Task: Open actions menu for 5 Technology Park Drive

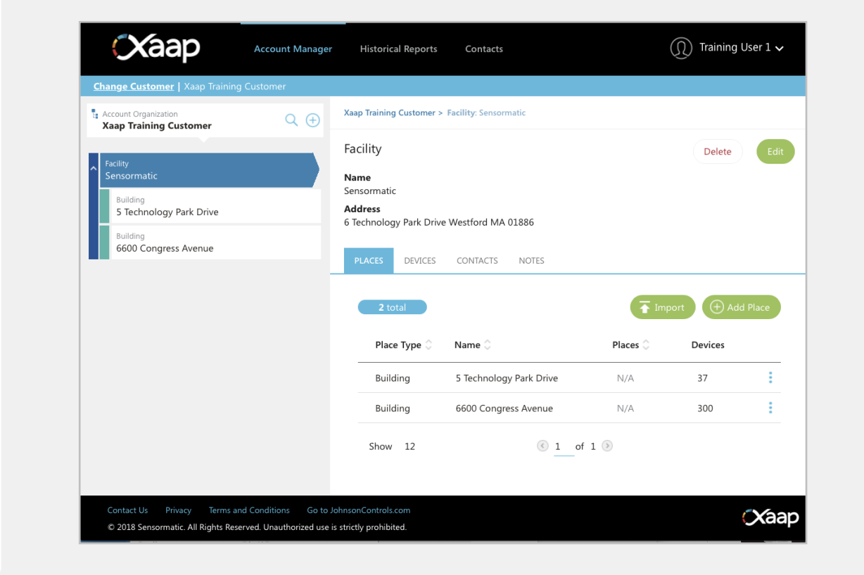Action: click(x=770, y=377)
